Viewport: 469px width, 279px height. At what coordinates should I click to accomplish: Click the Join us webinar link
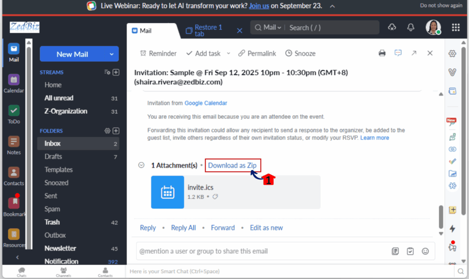pyautogui.click(x=259, y=5)
